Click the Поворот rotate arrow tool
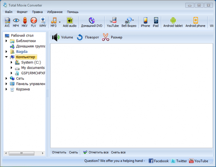 point(88,37)
